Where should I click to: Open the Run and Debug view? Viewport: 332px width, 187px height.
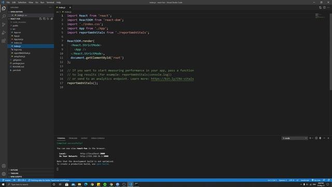pyautogui.click(x=4, y=33)
